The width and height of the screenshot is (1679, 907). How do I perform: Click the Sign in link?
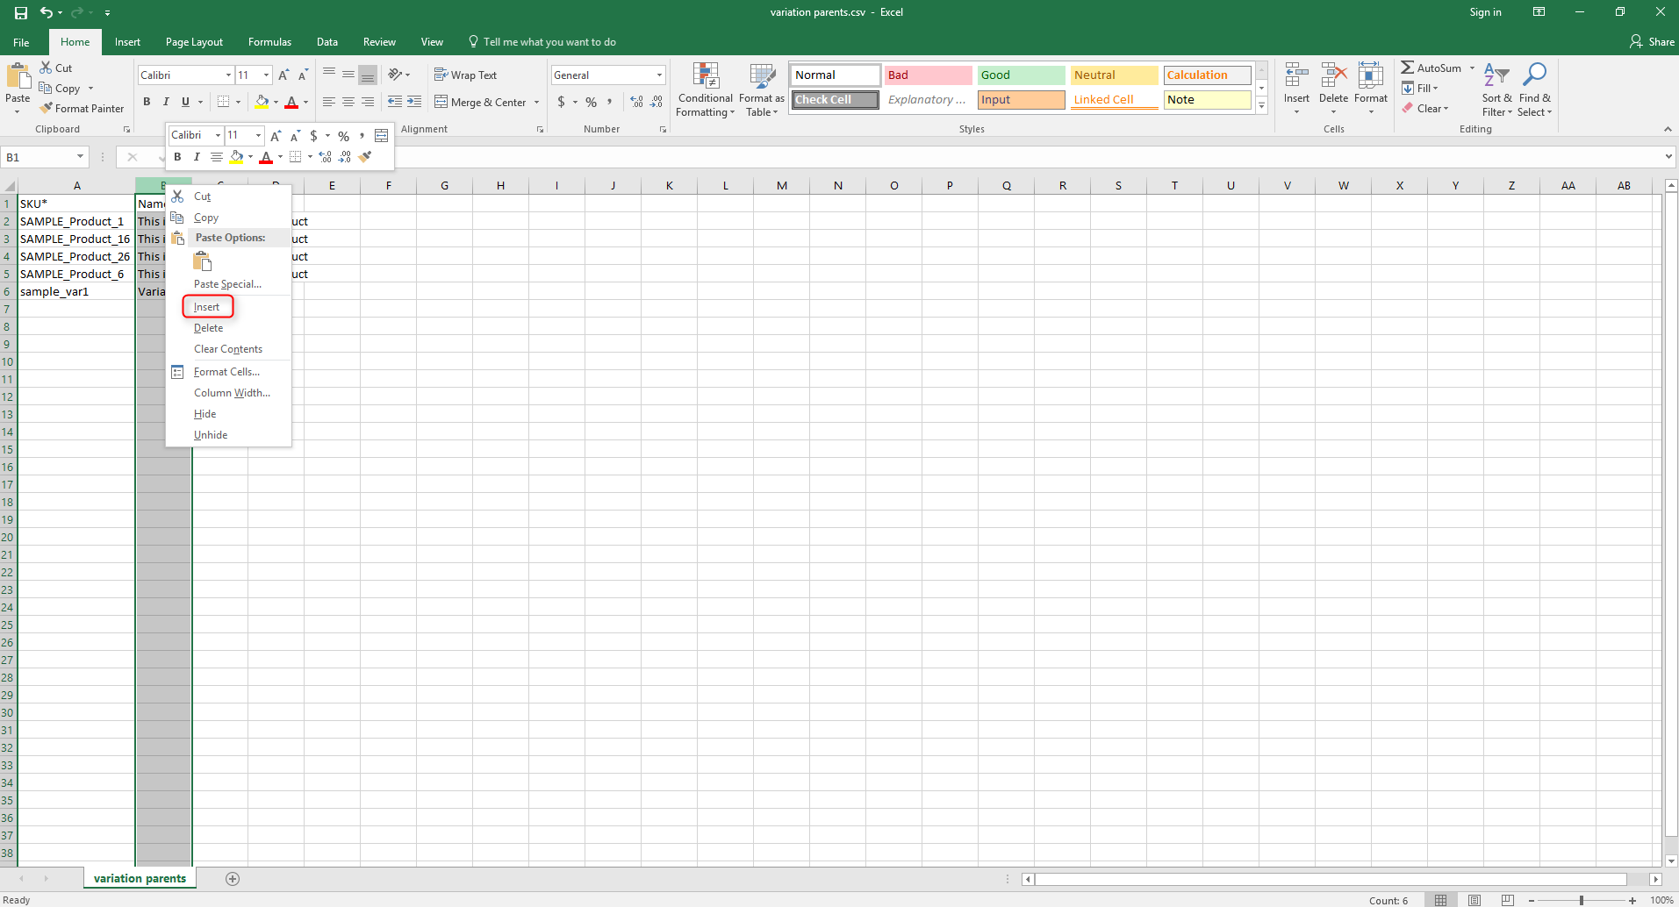[x=1485, y=12]
